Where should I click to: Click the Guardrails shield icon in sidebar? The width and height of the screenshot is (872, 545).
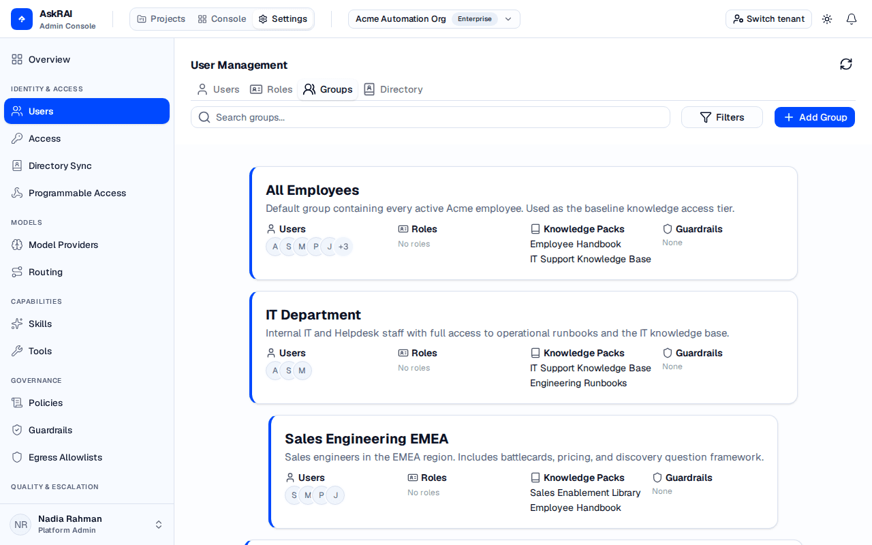click(17, 430)
